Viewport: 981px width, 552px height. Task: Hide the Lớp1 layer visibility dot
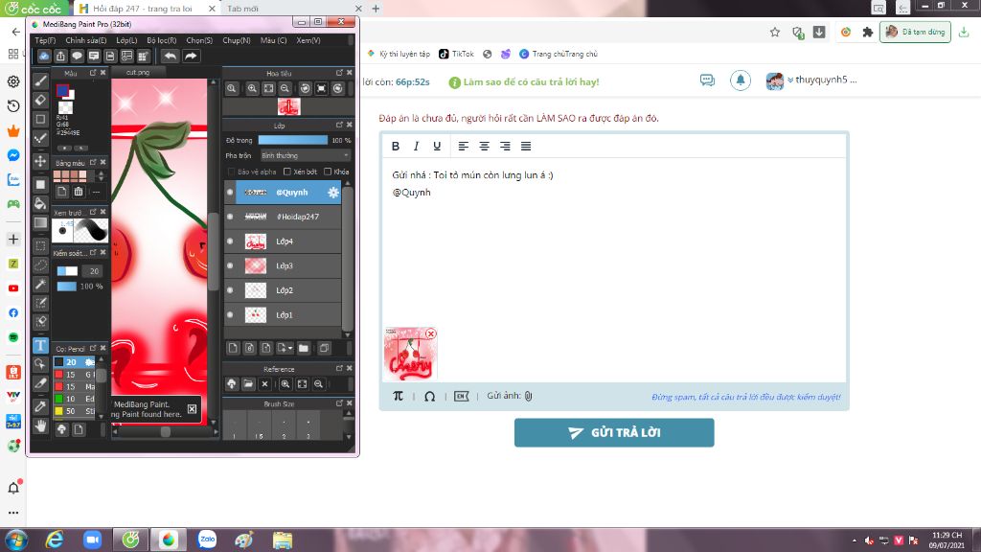(x=230, y=314)
